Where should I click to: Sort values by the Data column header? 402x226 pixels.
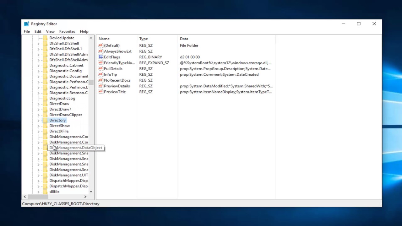pyautogui.click(x=226, y=39)
